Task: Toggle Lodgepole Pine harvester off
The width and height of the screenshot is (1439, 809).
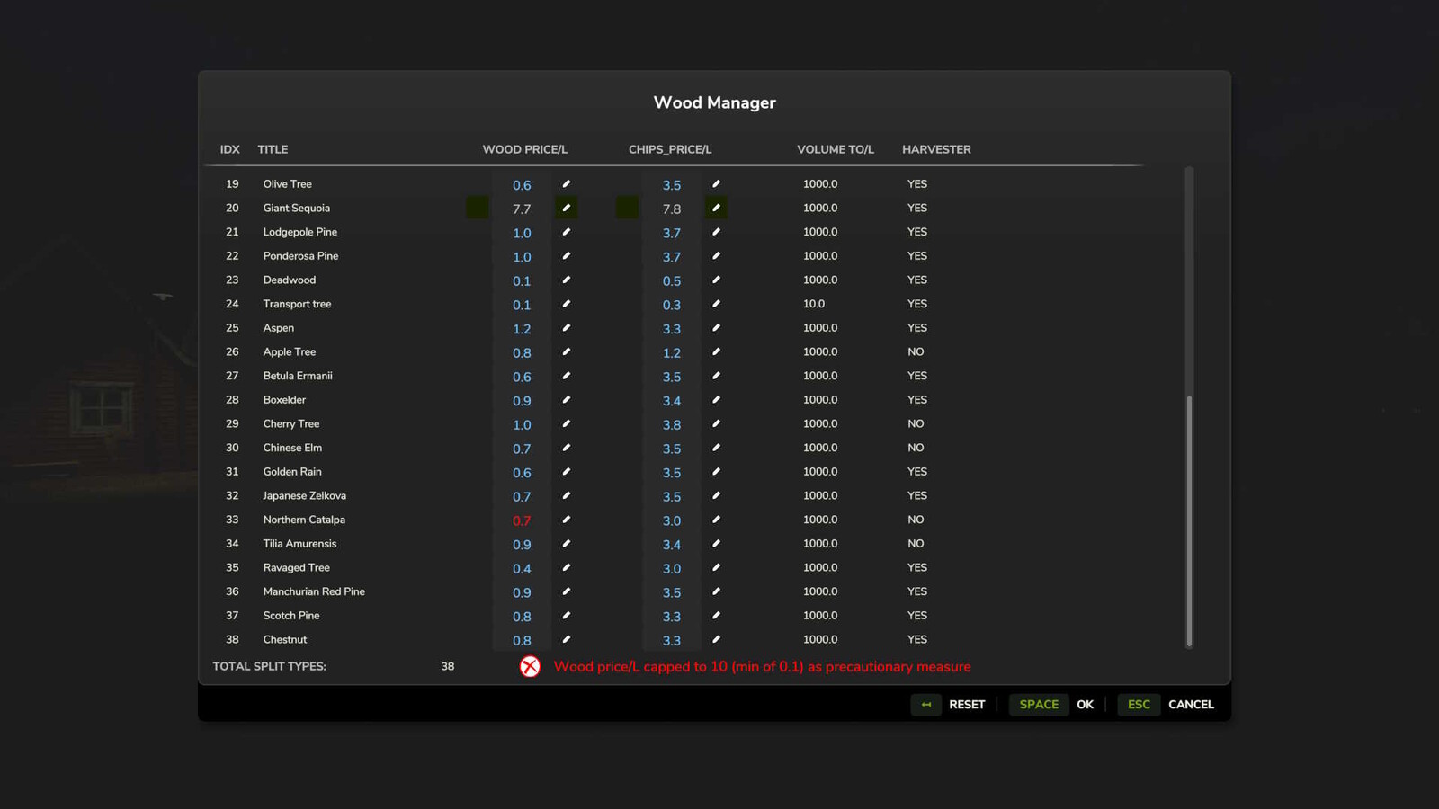Action: click(x=916, y=232)
